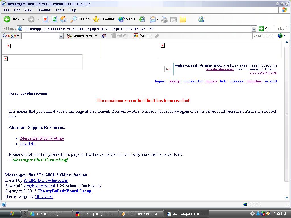Follow the Messenger Plus! Website link
The height and width of the screenshot is (218, 291).
pyautogui.click(x=42, y=138)
